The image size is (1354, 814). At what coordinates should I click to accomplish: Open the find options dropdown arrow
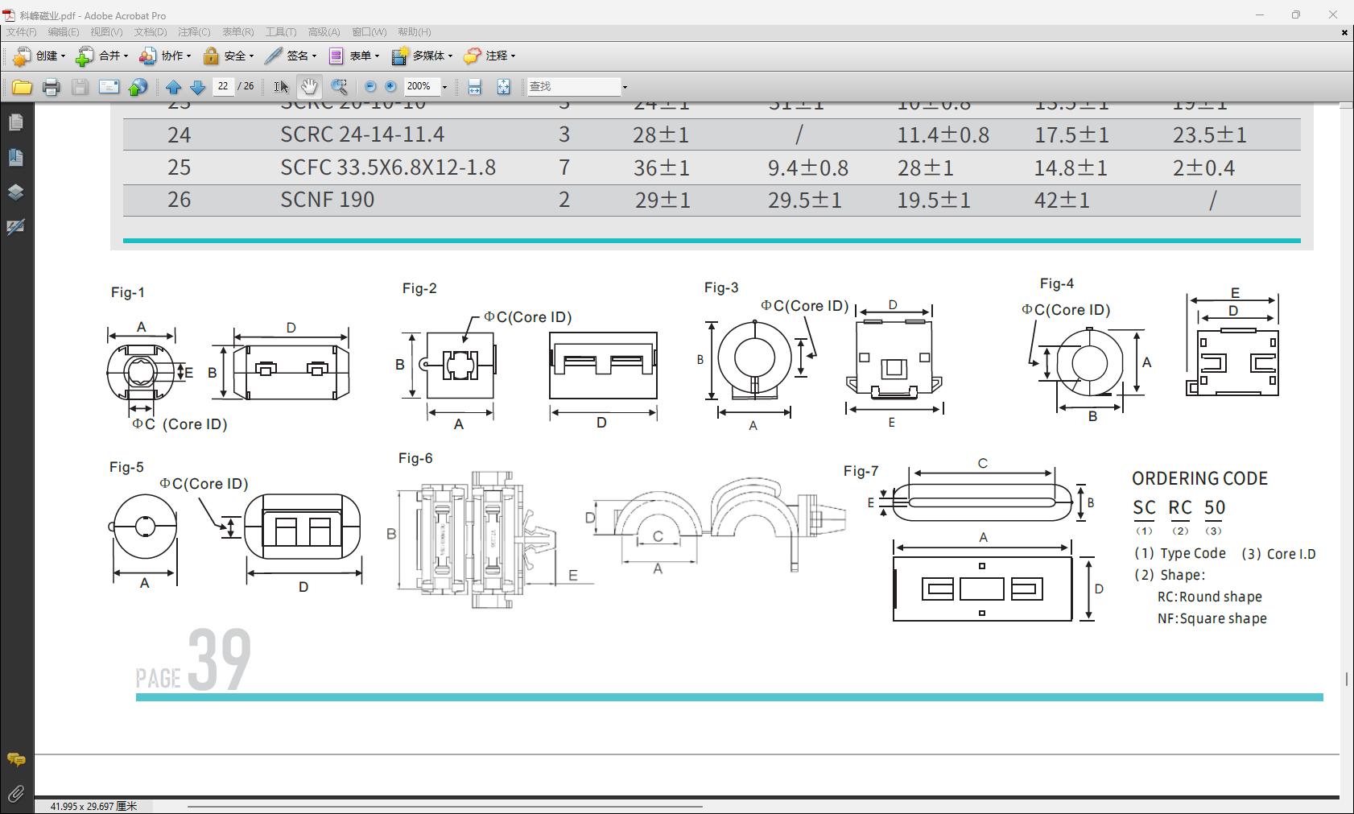click(625, 87)
